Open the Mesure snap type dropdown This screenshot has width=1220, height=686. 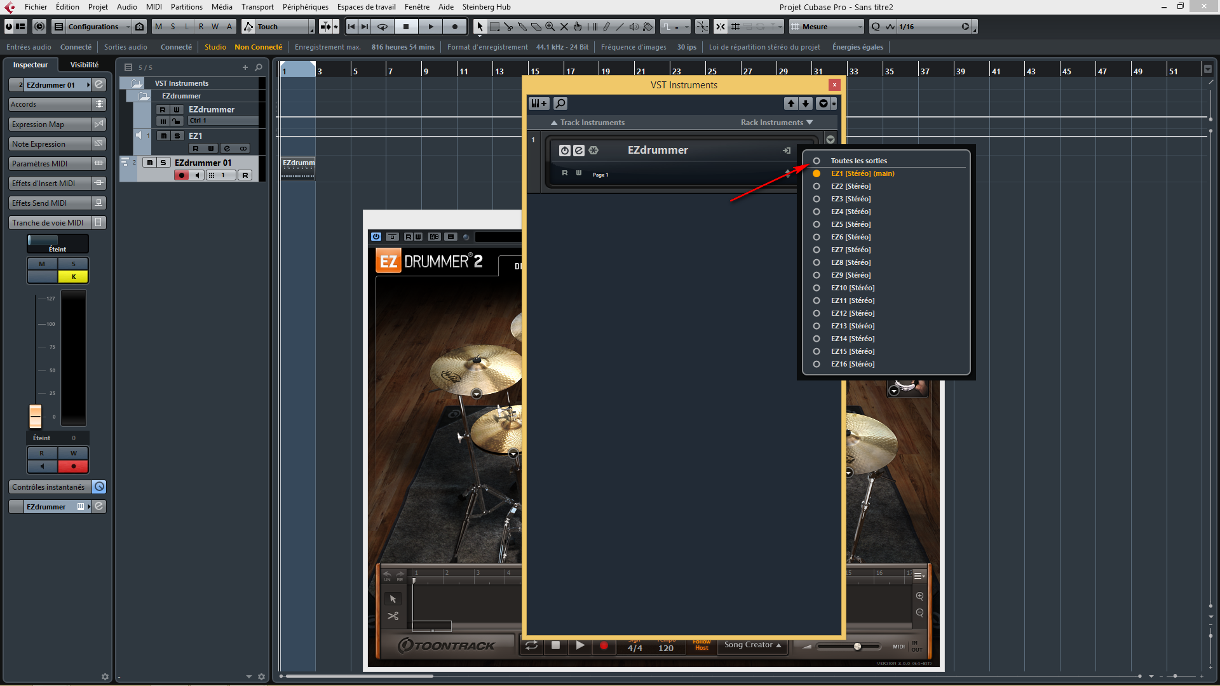click(x=827, y=27)
